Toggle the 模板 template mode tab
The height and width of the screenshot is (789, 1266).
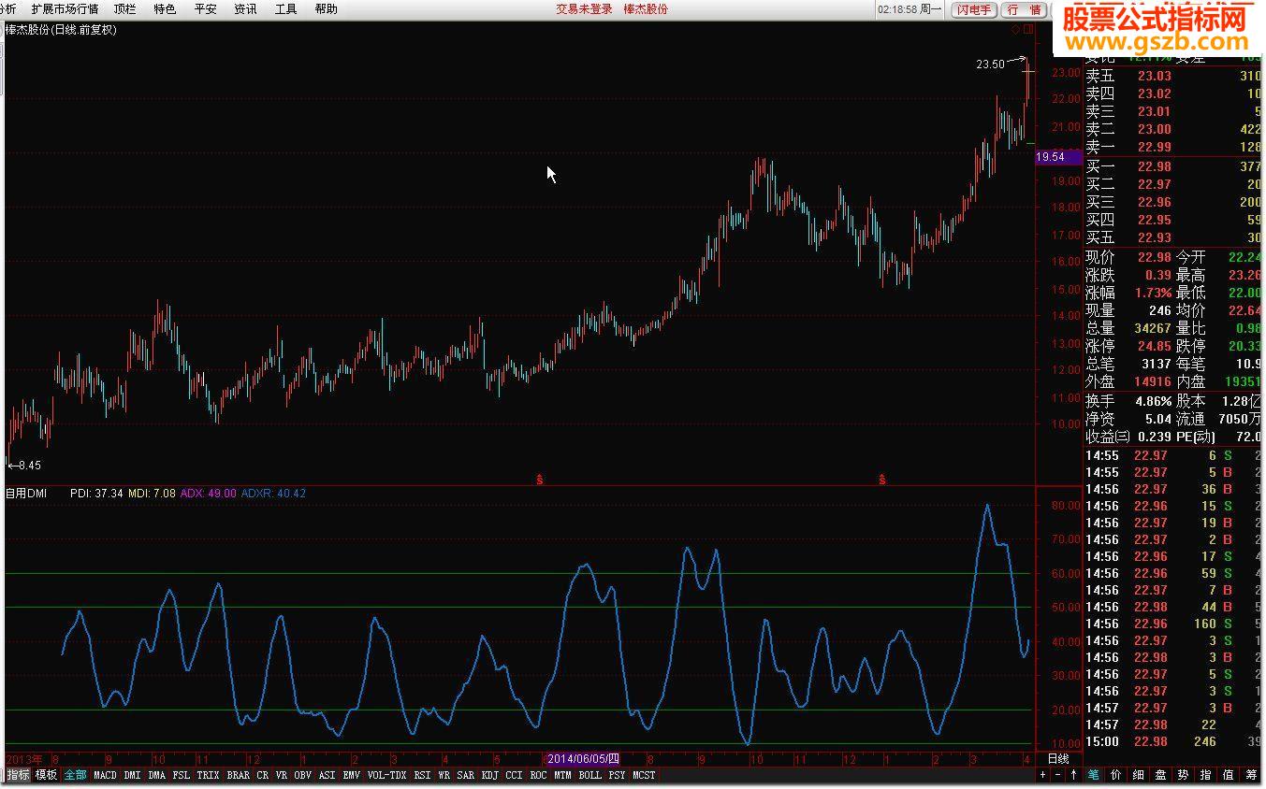click(x=47, y=775)
